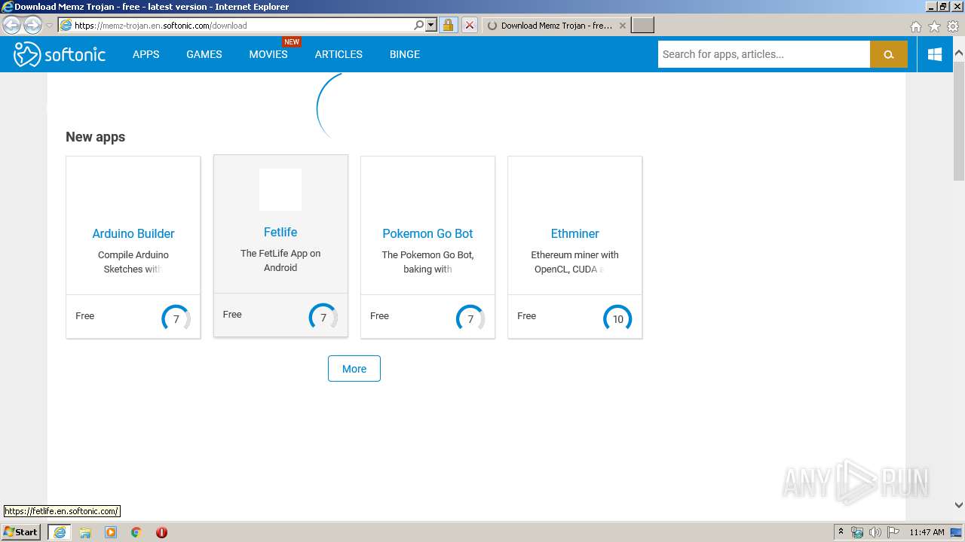Click the Softonic logo
This screenshot has width=965, height=542.
pos(60,54)
